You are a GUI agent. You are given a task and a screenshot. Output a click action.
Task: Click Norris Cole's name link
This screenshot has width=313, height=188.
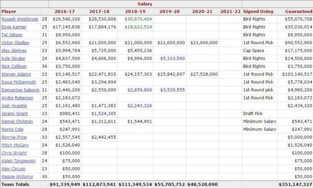tap(12, 129)
